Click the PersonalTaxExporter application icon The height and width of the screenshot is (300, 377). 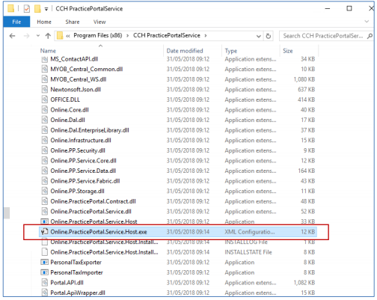click(44, 262)
